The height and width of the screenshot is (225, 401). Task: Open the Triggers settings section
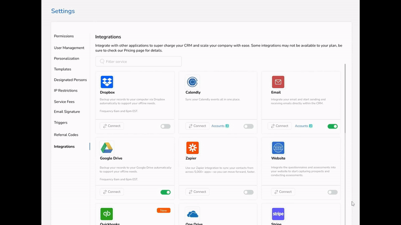pyautogui.click(x=61, y=122)
